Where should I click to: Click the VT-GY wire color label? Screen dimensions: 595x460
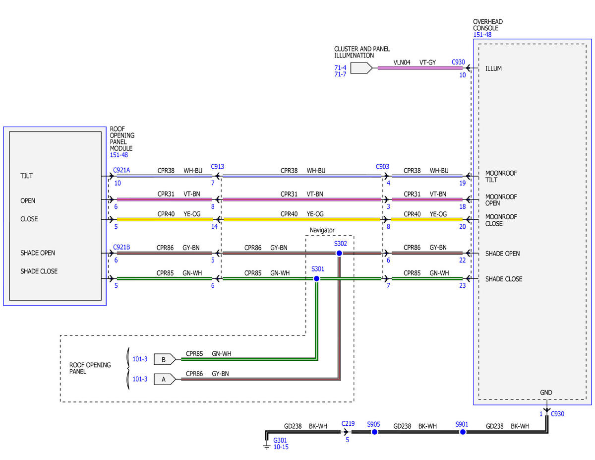(428, 63)
